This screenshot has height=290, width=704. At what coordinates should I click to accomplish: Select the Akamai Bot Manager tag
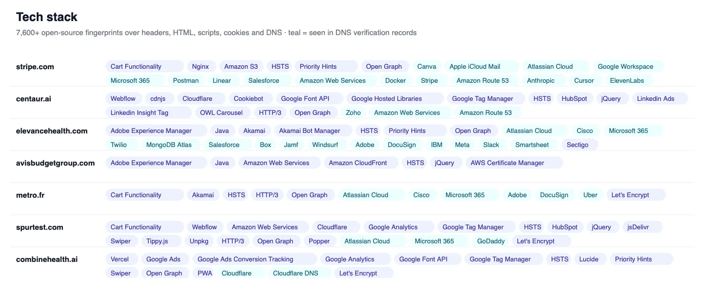coord(313,131)
